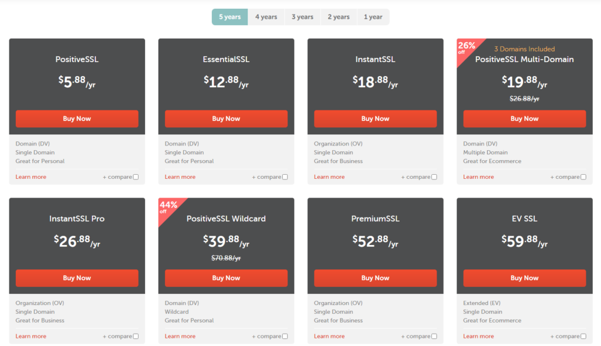Enable compare for InstantSSL

434,177
